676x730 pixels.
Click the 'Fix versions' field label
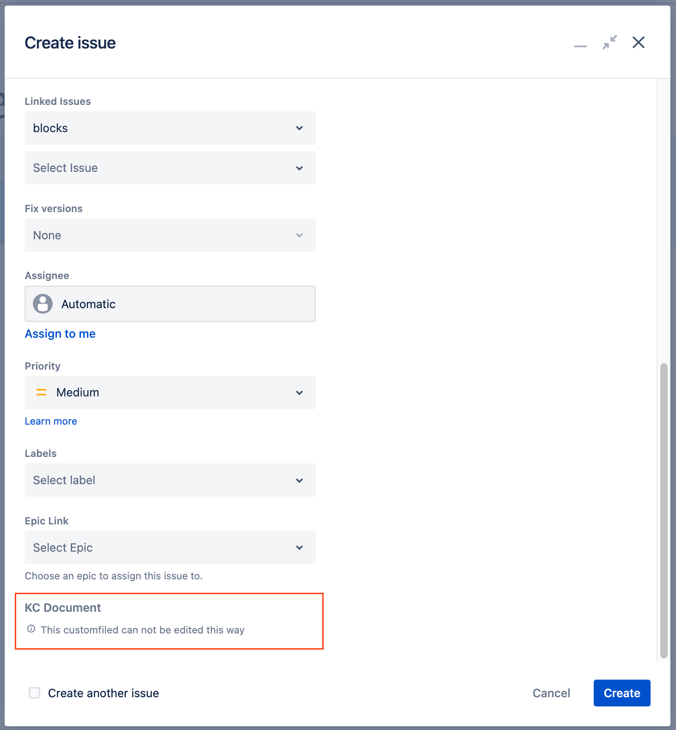pos(54,208)
